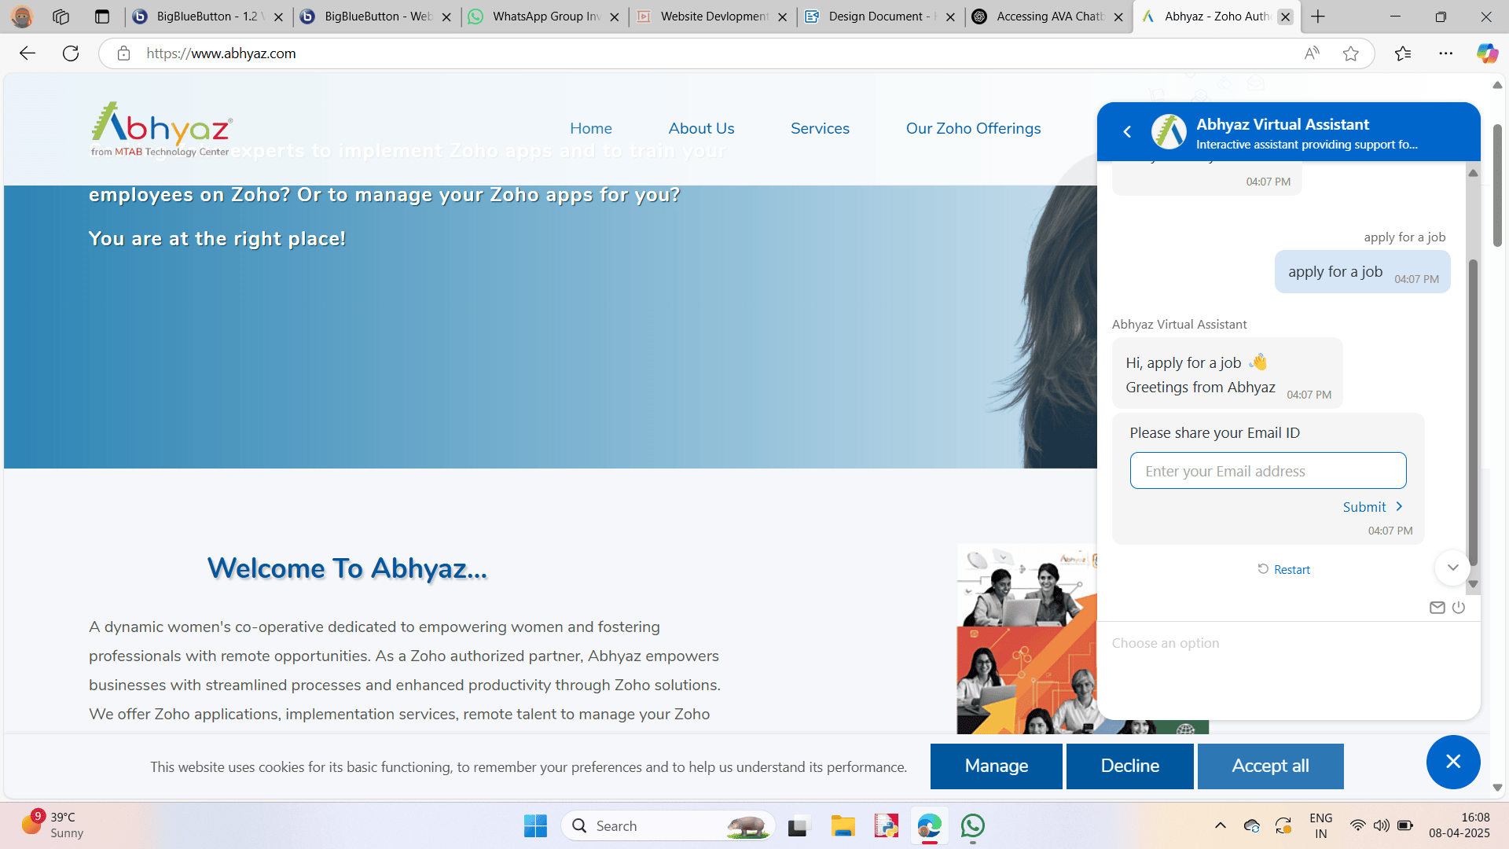Click the end chat power icon
The width and height of the screenshot is (1509, 849).
click(1459, 608)
